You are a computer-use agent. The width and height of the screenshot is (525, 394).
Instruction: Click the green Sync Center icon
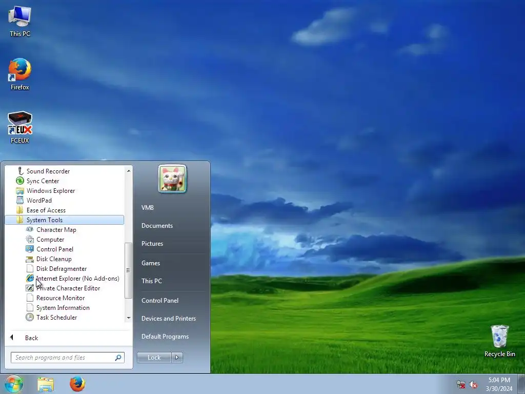(20, 181)
